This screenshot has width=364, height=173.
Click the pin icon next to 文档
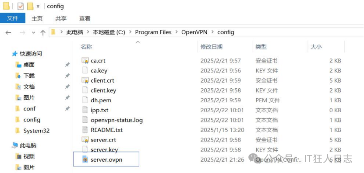[67, 87]
